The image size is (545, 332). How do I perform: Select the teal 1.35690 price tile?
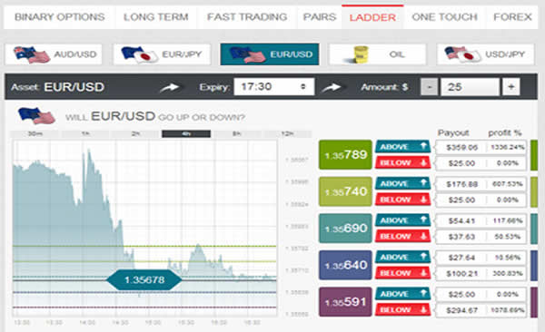[345, 229]
